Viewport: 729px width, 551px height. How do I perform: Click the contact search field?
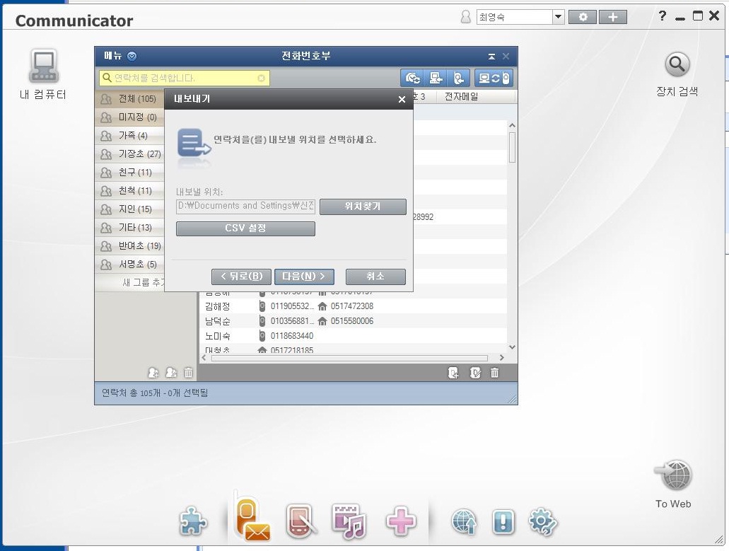[184, 78]
